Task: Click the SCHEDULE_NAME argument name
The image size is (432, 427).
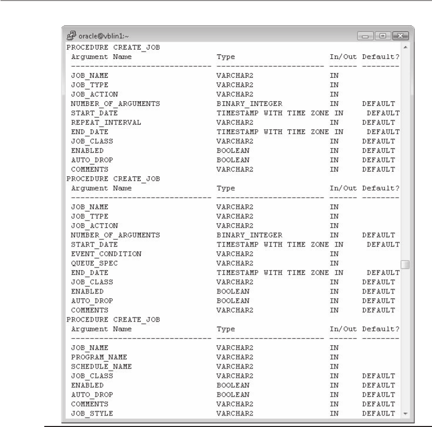Action: [102, 367]
